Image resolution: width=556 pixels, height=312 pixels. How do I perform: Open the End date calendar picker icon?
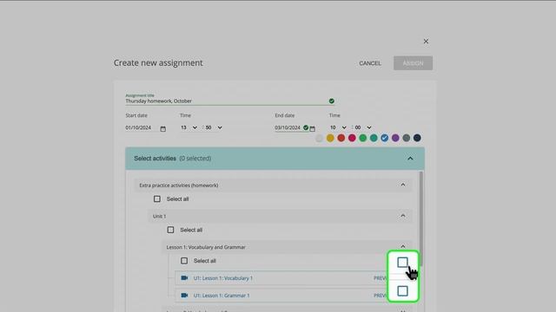pos(313,129)
